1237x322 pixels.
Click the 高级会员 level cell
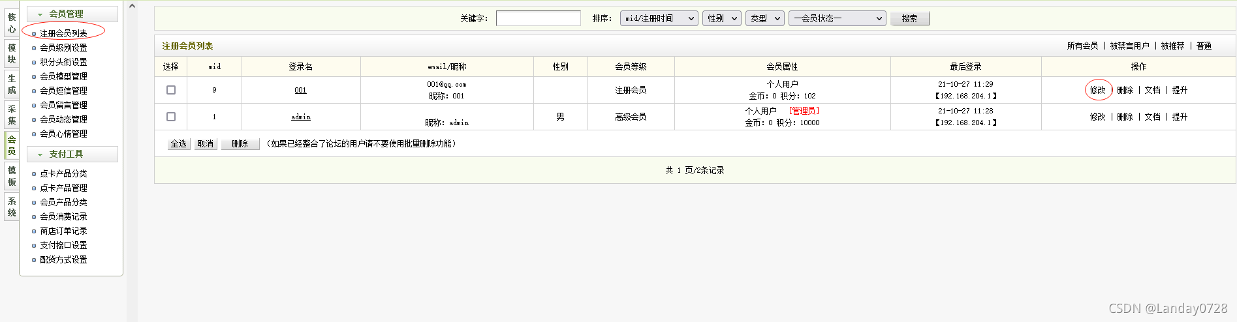pos(631,117)
